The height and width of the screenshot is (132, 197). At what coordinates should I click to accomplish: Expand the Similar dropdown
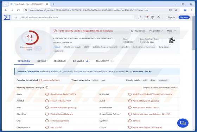pyautogui.click(x=156, y=31)
